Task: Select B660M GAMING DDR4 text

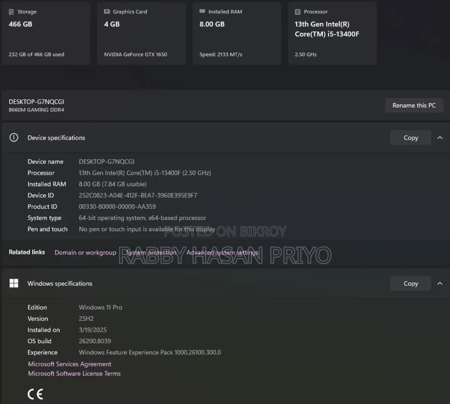Action: pos(36,110)
